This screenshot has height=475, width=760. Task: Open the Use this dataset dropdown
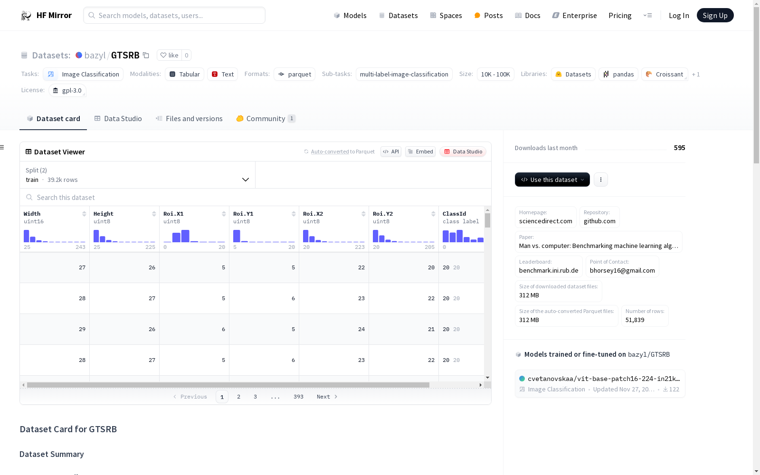552,180
